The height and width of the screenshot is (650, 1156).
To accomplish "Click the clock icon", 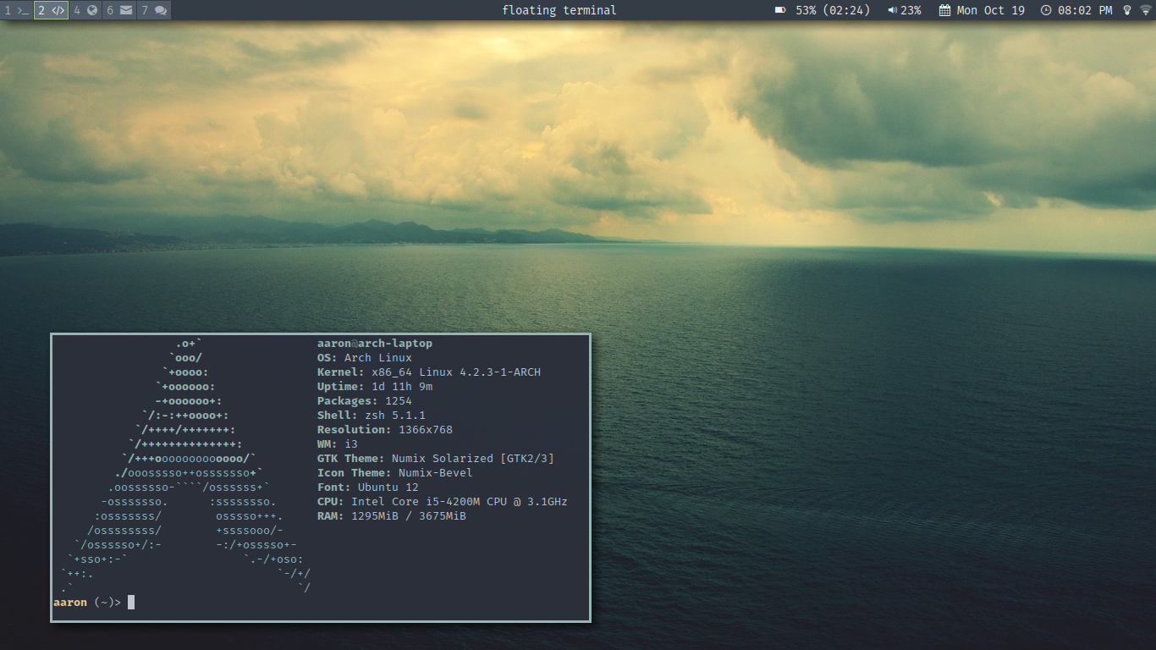I will [1046, 10].
